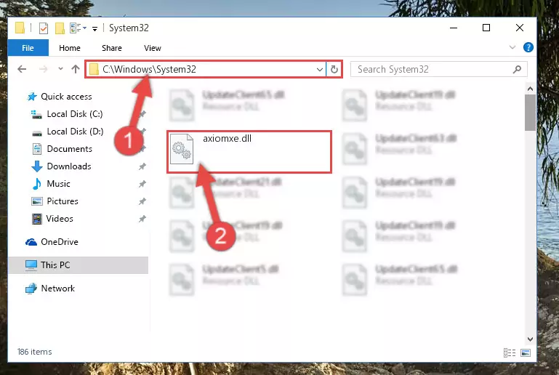Go back with the Back arrow
The height and width of the screenshot is (375, 559).
pos(22,69)
